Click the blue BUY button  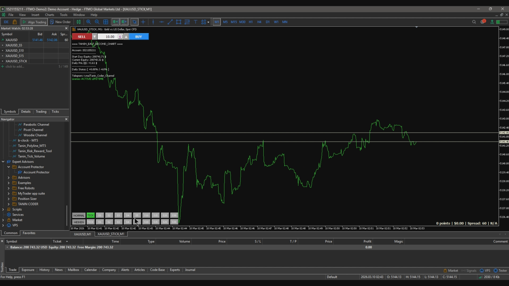point(138,37)
